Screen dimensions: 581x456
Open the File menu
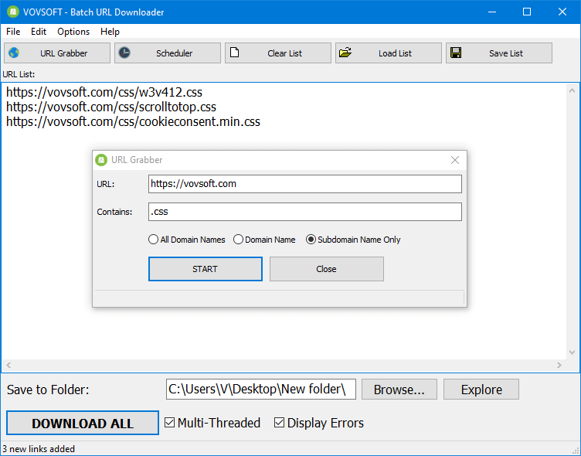point(13,32)
